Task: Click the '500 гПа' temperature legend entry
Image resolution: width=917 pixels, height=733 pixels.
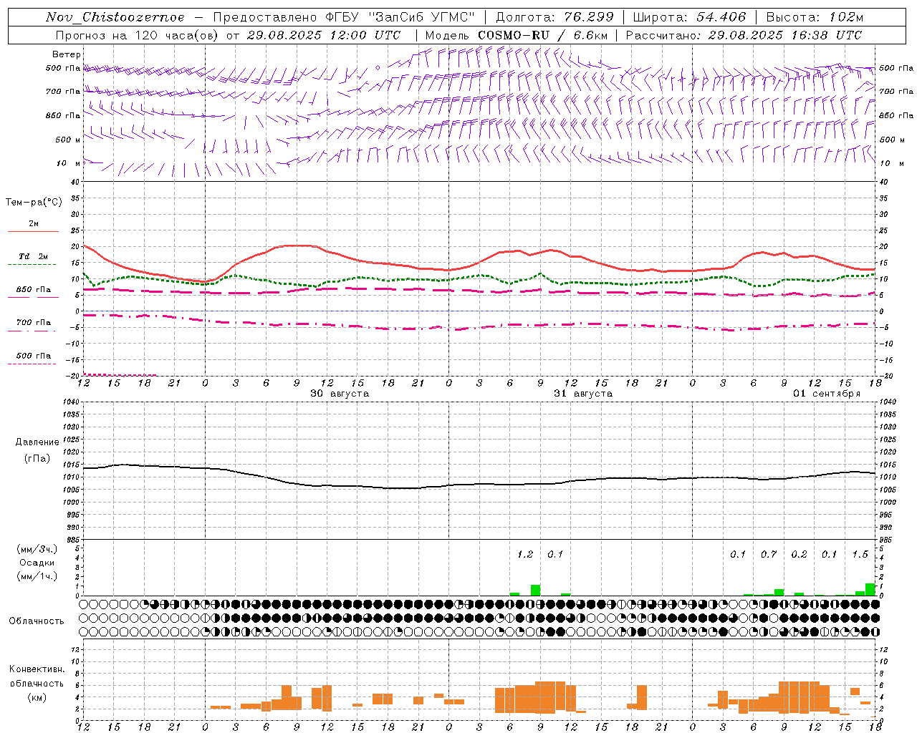Action: point(33,356)
